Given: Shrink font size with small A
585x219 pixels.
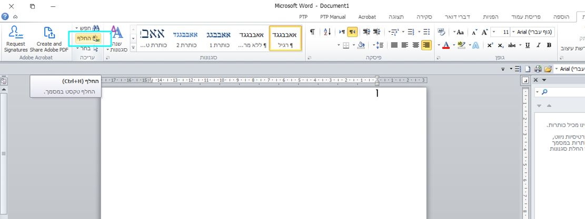Looking at the screenshot, I should click(474, 32).
